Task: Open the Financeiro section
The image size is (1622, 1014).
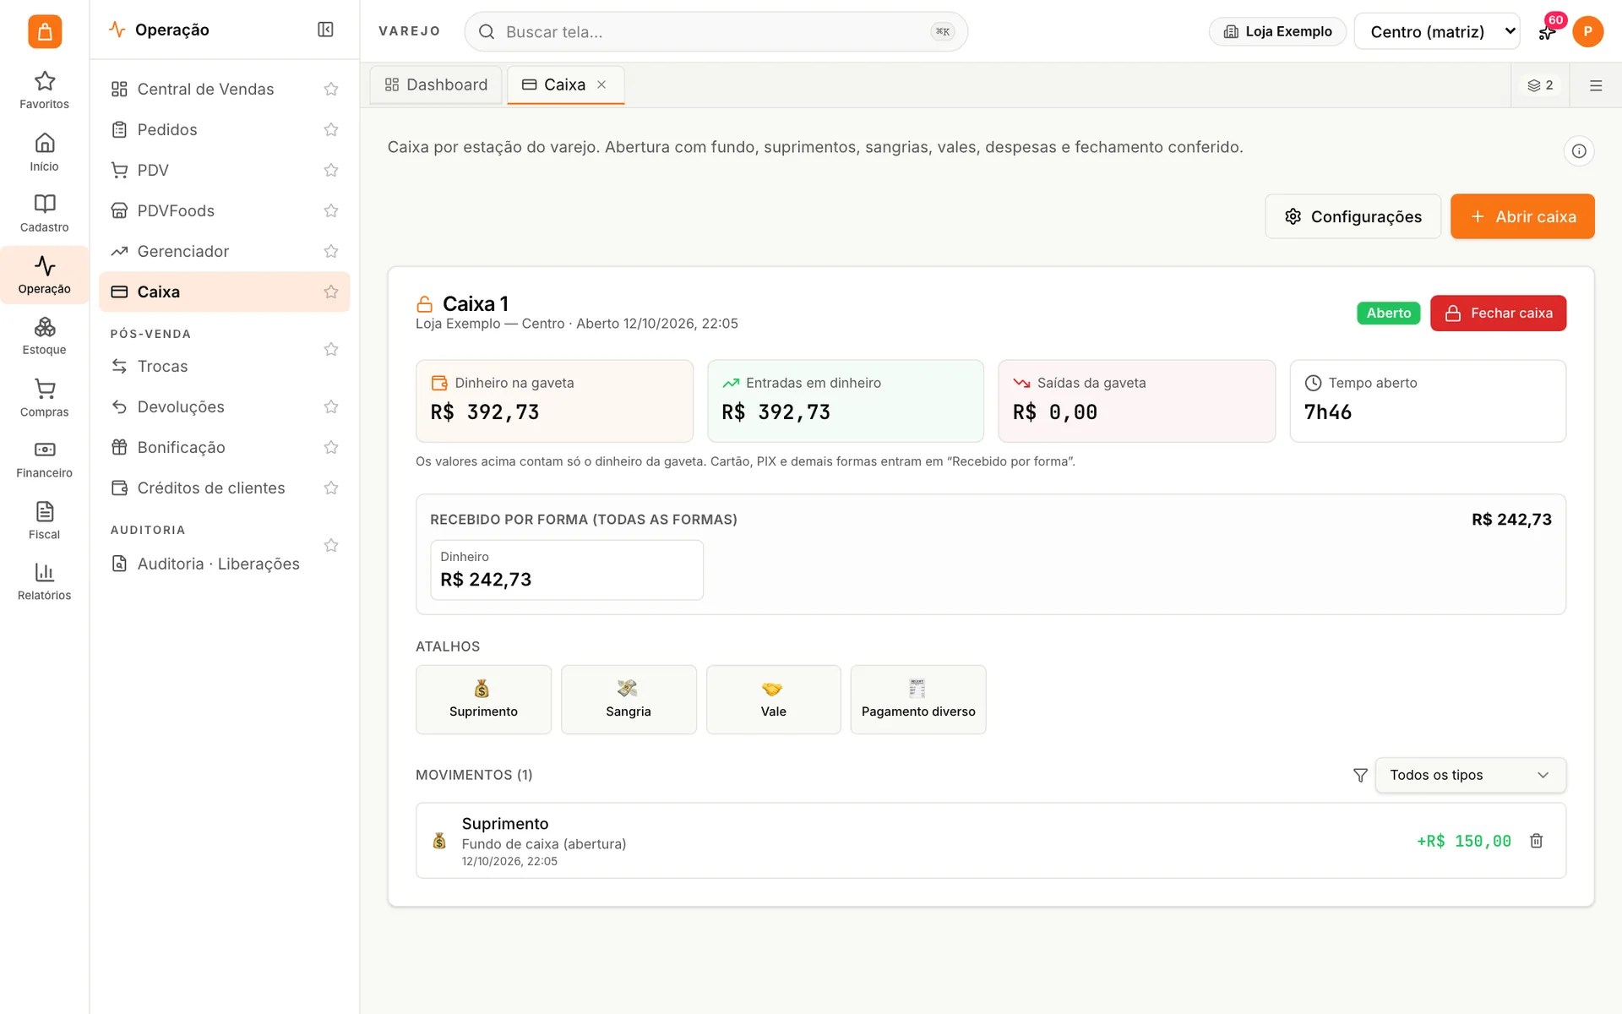Action: [44, 460]
